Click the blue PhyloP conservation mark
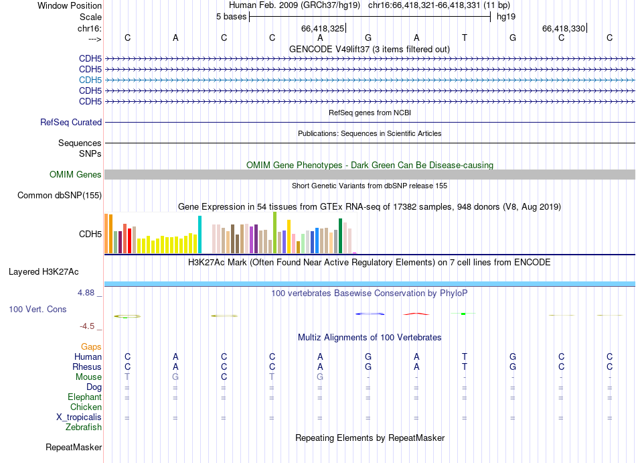The height and width of the screenshot is (463, 636). (x=370, y=314)
